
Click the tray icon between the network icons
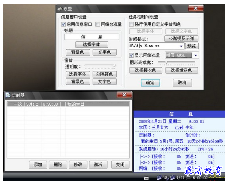pos(166,178)
